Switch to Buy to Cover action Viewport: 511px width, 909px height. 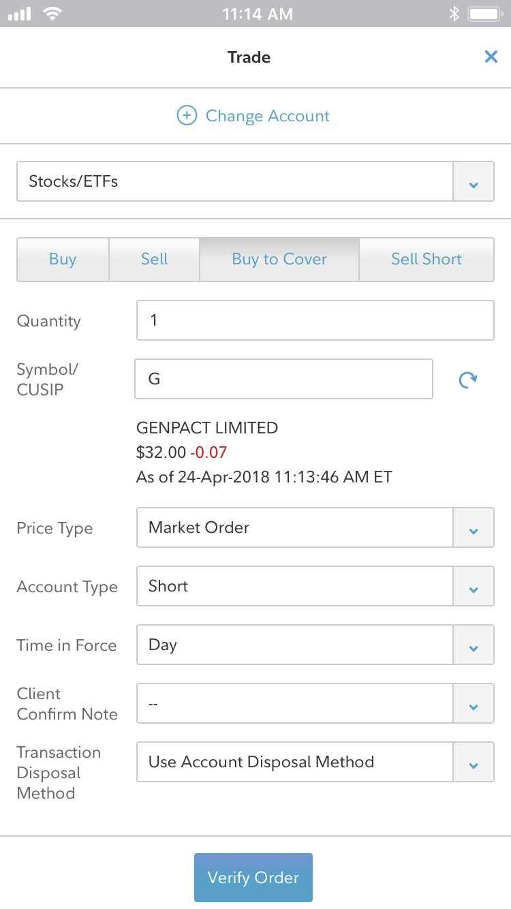coord(279,259)
